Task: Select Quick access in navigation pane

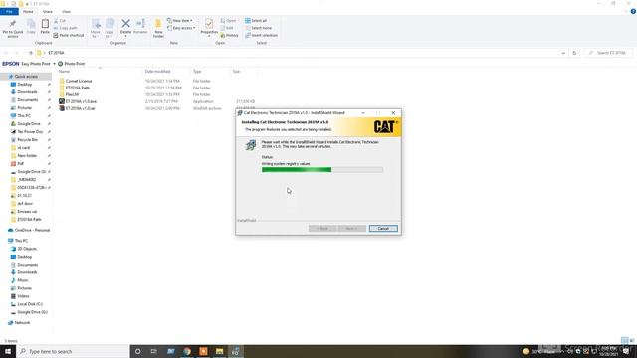Action: point(26,77)
